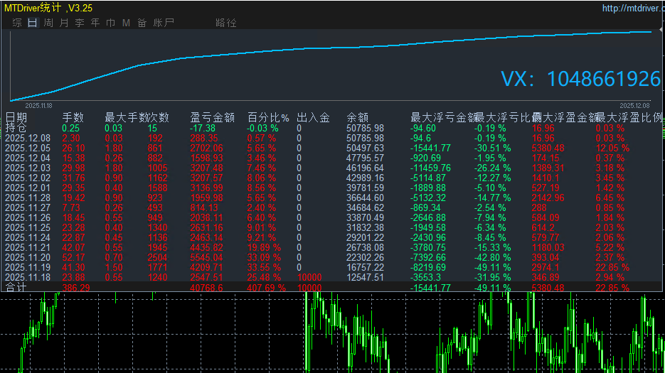Open the 周 weekly statistics tab
Screen dimensions: 665x373
(48, 23)
